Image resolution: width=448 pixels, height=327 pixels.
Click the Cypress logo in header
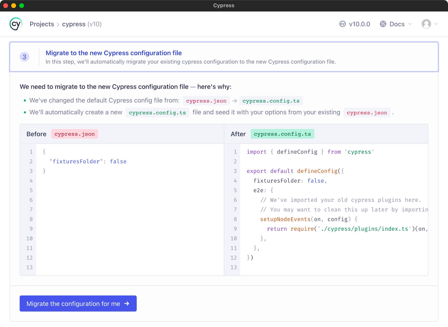point(16,24)
